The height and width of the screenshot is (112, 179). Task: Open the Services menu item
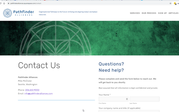pos(135,13)
